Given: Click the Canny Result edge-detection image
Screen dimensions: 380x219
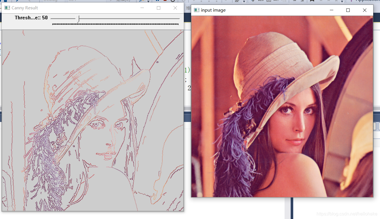Looking at the screenshot, I should [93, 120].
